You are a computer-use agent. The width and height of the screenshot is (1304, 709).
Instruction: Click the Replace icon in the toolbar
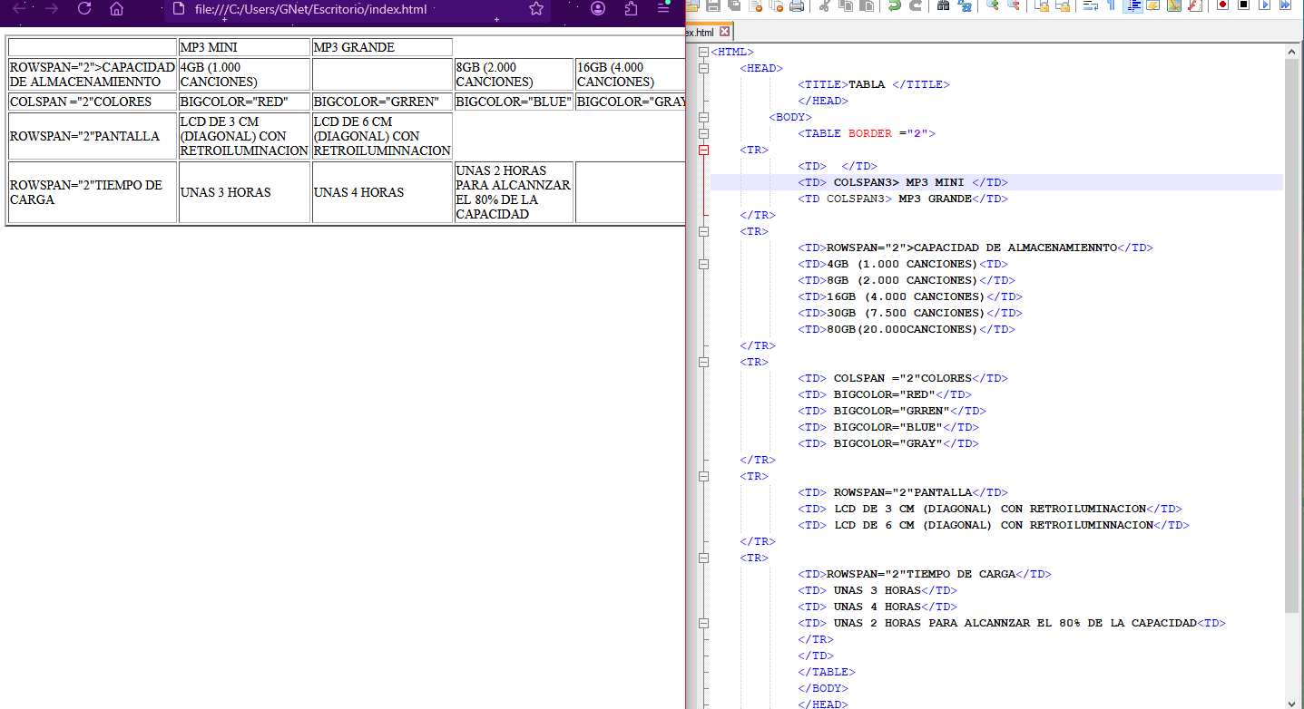tap(965, 5)
